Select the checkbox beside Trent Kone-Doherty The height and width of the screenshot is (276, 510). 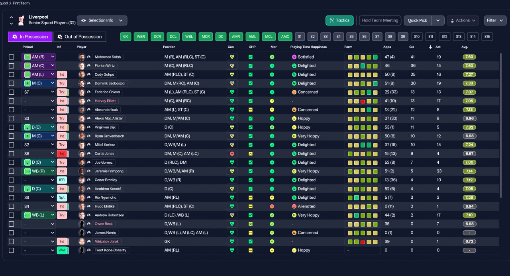11,251
